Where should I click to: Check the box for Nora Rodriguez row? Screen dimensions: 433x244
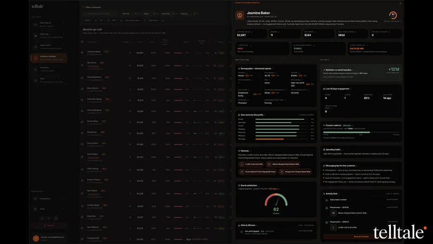point(82,111)
